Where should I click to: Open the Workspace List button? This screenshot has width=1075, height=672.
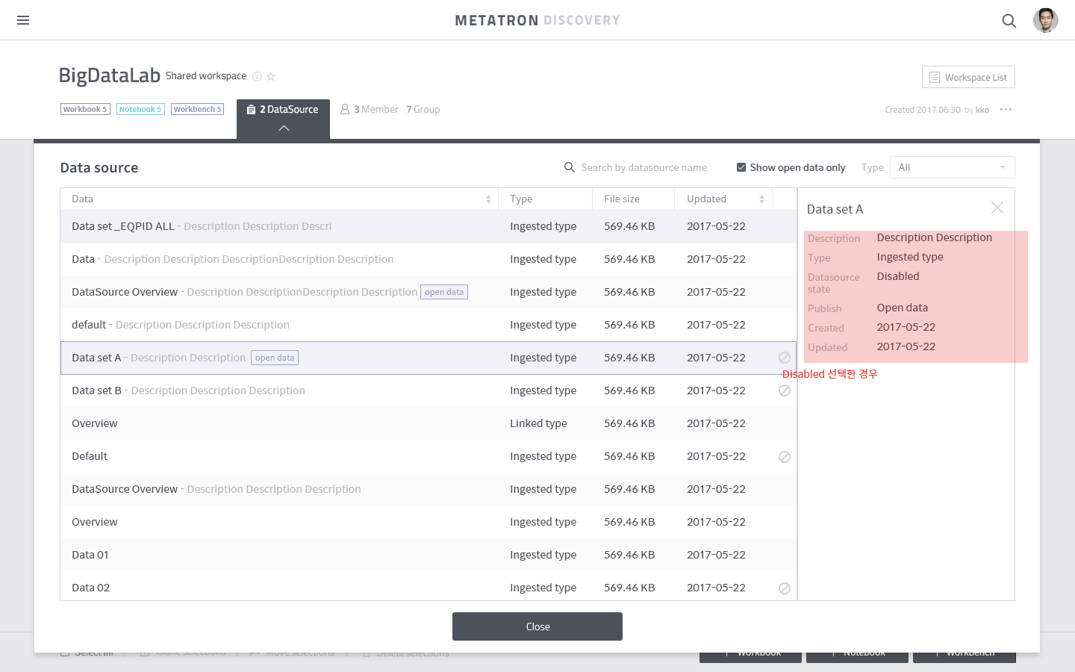(x=968, y=77)
